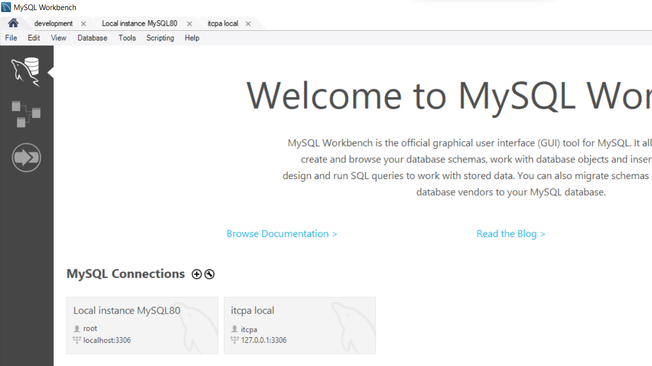Switch to the development tab

(x=53, y=24)
